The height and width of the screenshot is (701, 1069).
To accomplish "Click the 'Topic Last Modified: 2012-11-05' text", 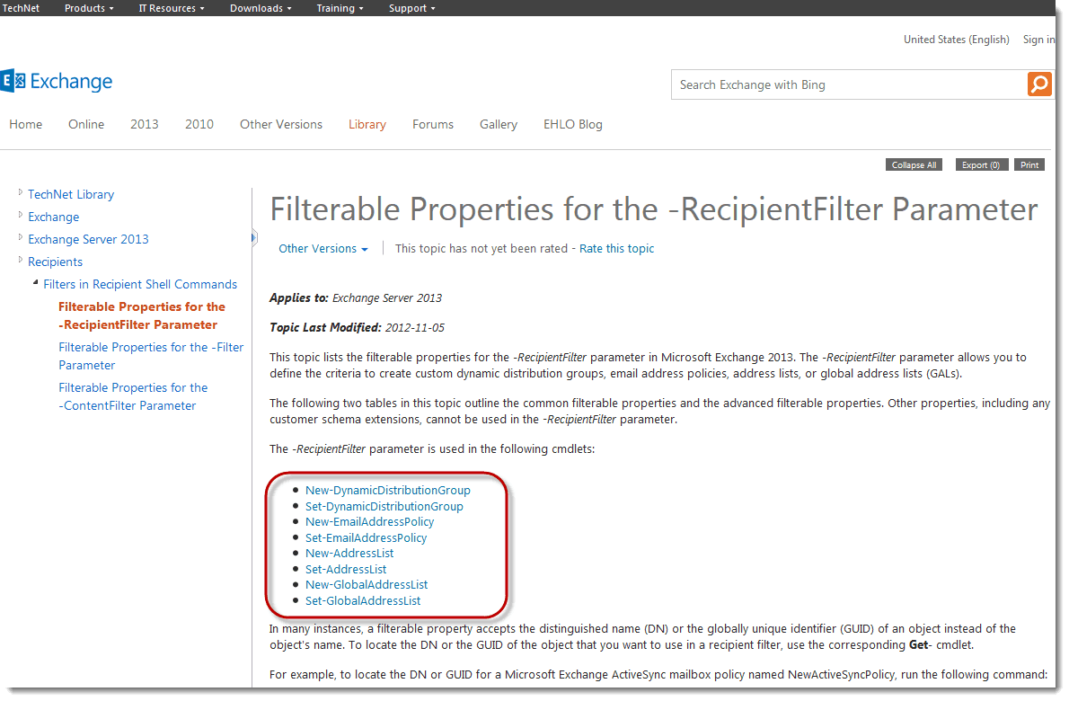I will [357, 327].
